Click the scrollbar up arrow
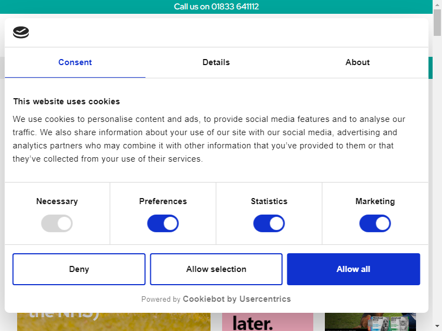This screenshot has height=331, width=442. pos(437,4)
